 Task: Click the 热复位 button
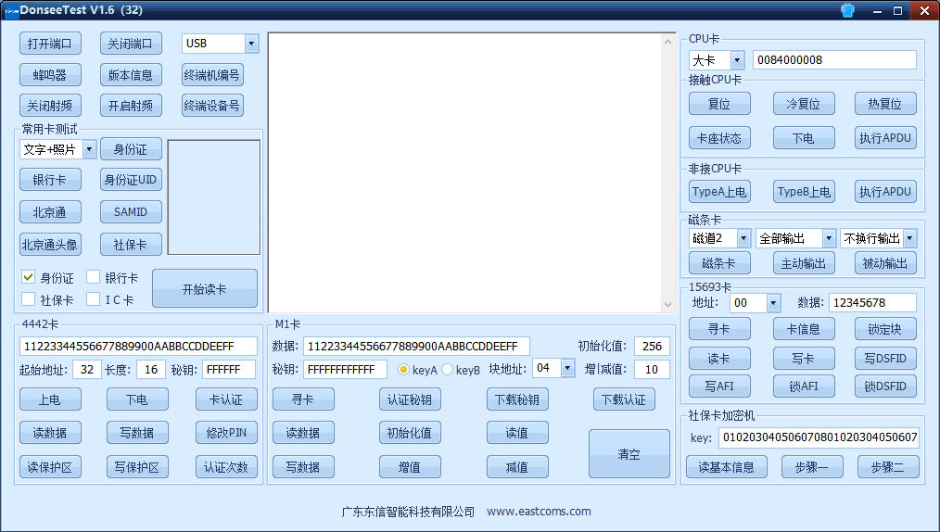pos(885,104)
